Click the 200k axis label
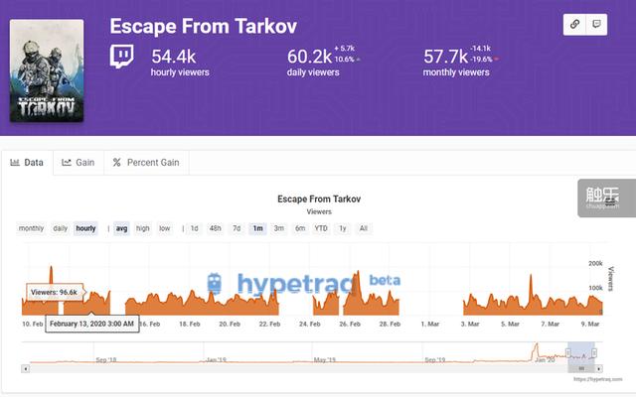Screen dimensions: 636x397 click(595, 263)
